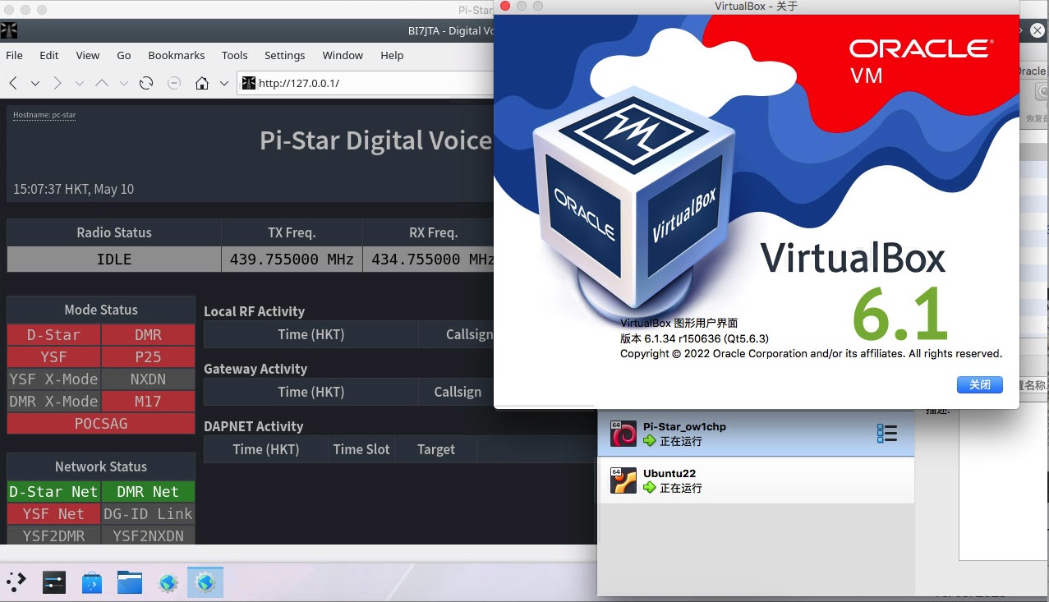Click the DMR Net network status cell
Viewport: 1049px width, 602px height.
click(x=149, y=492)
